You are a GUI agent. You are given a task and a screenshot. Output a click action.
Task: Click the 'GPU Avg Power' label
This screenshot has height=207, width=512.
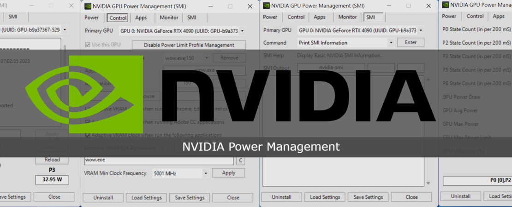pos(460,110)
